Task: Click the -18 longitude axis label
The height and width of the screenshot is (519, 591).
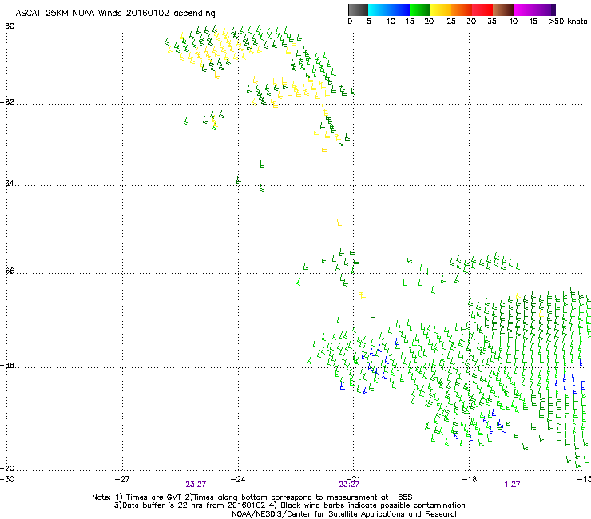Action: (x=469, y=479)
